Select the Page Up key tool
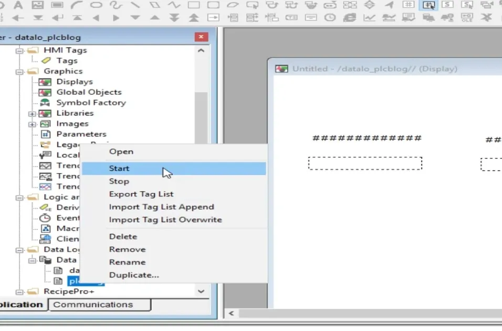 (x=194, y=18)
